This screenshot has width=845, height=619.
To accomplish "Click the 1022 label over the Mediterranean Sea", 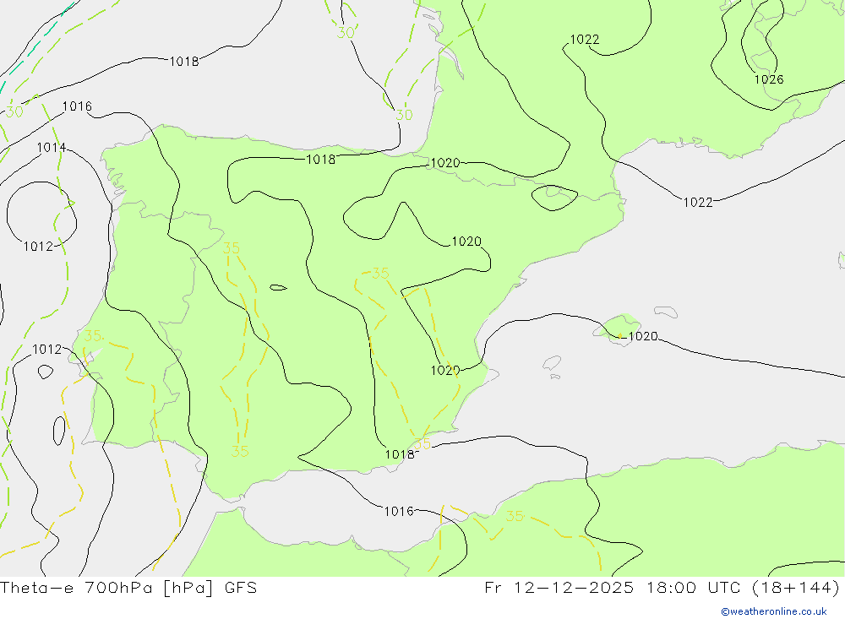I will click(x=698, y=203).
